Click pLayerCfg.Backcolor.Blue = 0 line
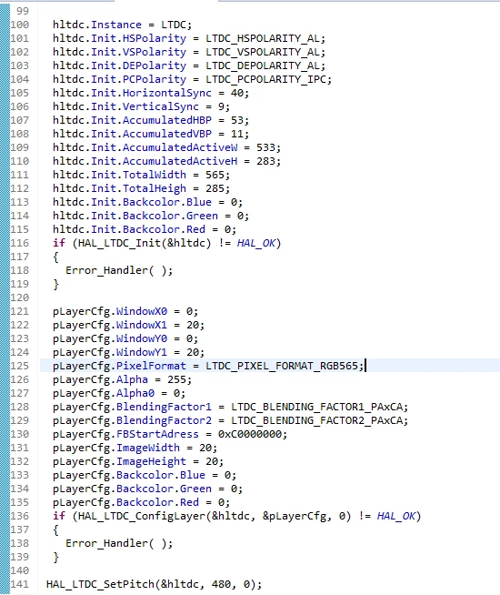The height and width of the screenshot is (595, 500). coord(145,476)
